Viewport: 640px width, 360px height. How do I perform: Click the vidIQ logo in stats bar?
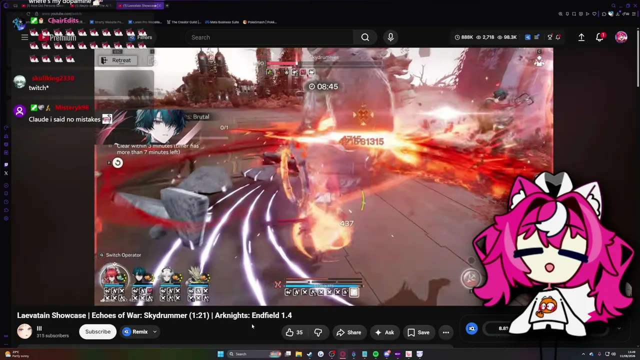tap(527, 37)
